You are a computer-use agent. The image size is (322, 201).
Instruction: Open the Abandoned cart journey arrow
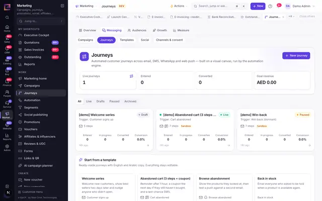(229, 145)
